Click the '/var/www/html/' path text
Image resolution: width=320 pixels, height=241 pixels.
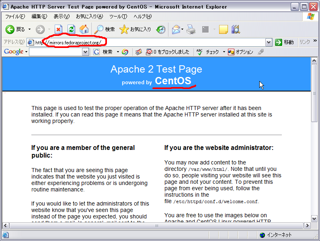(x=208, y=169)
